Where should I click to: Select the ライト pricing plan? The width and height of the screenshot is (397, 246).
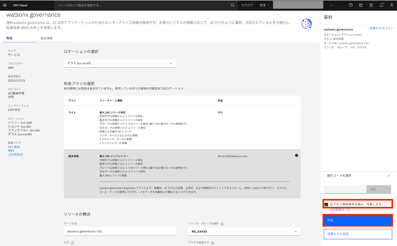(182, 127)
